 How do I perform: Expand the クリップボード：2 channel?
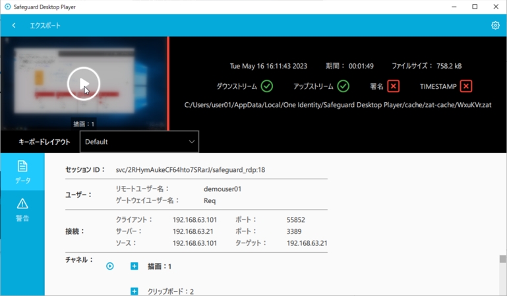134,291
